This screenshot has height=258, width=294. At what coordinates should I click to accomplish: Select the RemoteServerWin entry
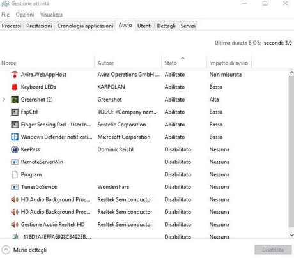click(x=42, y=162)
